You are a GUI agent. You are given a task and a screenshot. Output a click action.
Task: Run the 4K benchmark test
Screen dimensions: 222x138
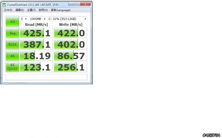[12, 56]
